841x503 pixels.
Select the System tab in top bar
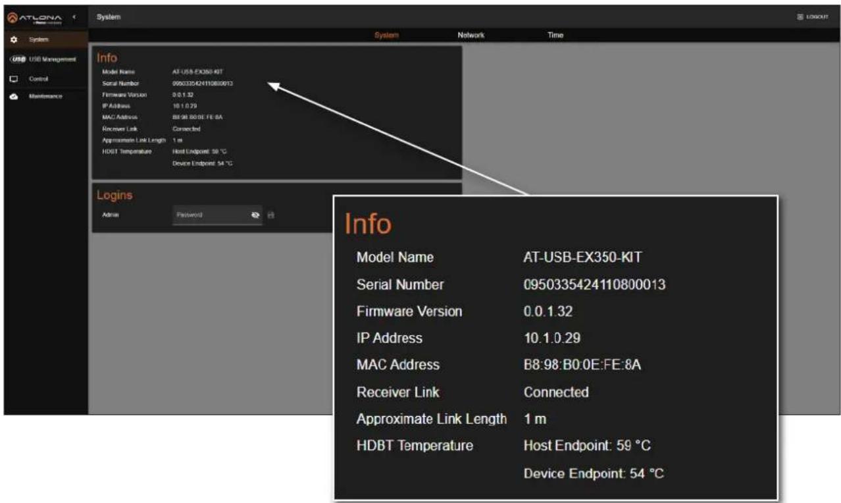(386, 36)
